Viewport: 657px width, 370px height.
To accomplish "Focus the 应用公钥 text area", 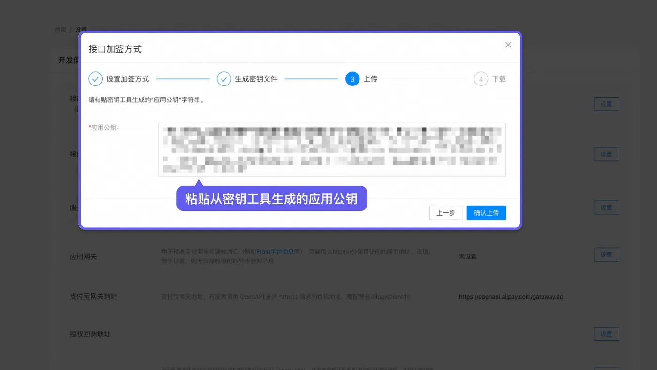I will (332, 149).
